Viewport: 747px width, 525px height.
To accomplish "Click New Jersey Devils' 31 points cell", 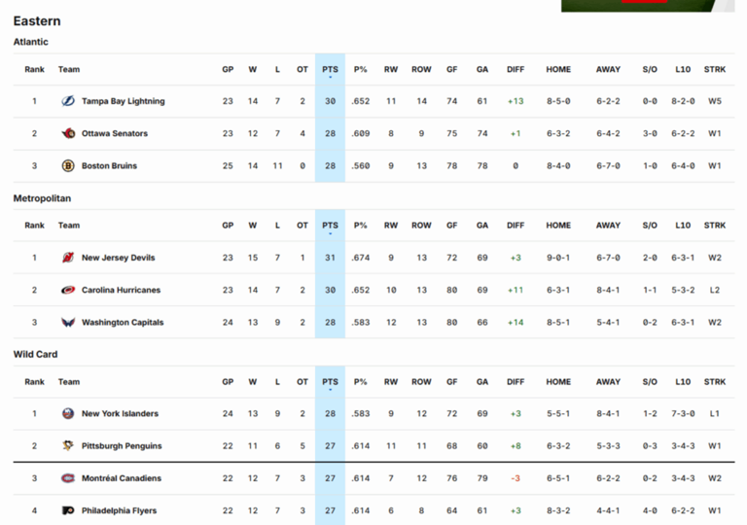I will click(330, 258).
